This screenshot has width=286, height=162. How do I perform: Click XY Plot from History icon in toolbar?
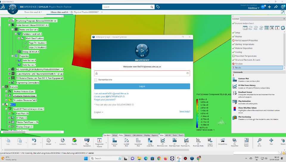click(163, 140)
